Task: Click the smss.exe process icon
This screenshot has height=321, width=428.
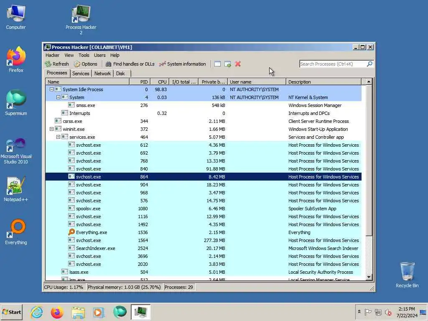Action: 71,105
